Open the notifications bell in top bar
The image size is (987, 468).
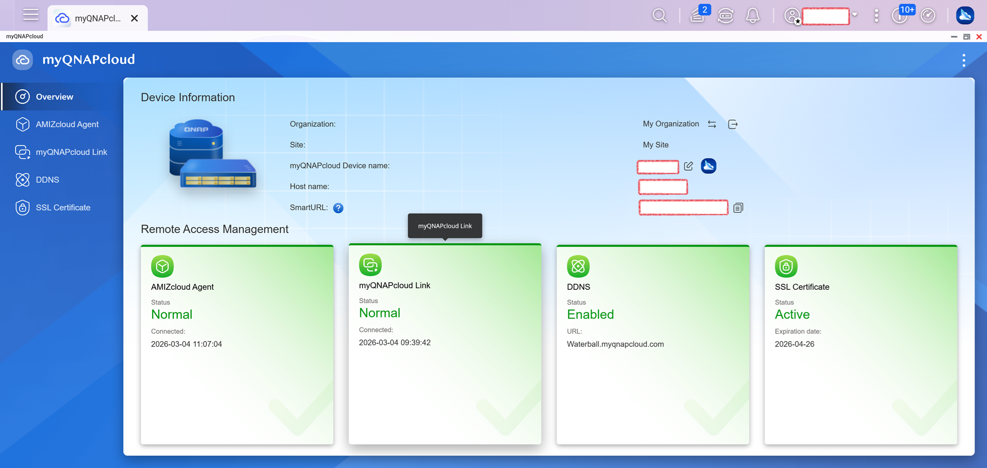tap(753, 16)
